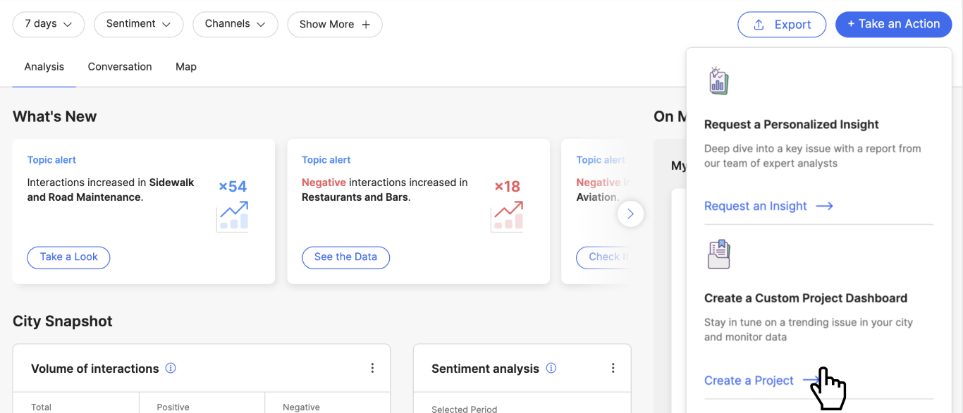Click the Positive column label

tap(173, 407)
